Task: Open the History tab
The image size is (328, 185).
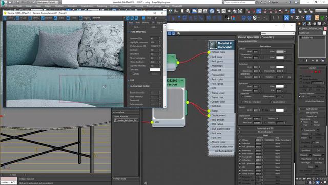Action: pos(146,22)
